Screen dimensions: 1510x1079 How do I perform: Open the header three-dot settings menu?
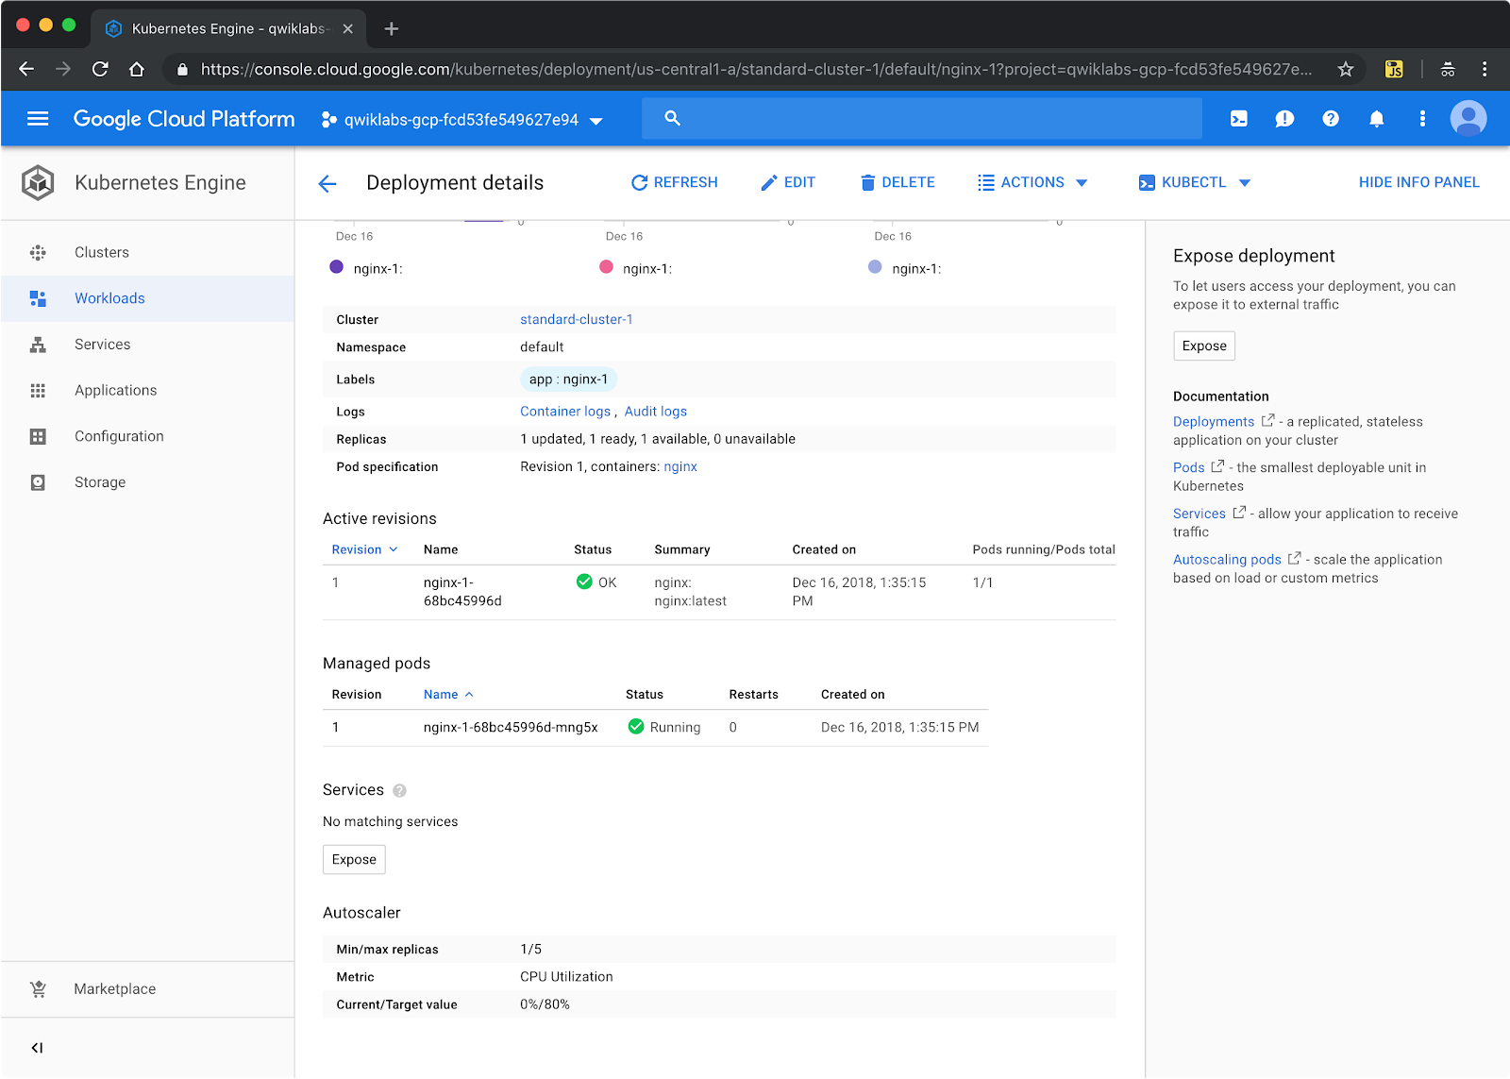[1422, 119]
